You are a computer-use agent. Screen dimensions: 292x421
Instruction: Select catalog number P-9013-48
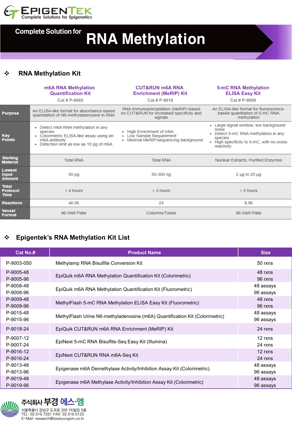(18, 365)
